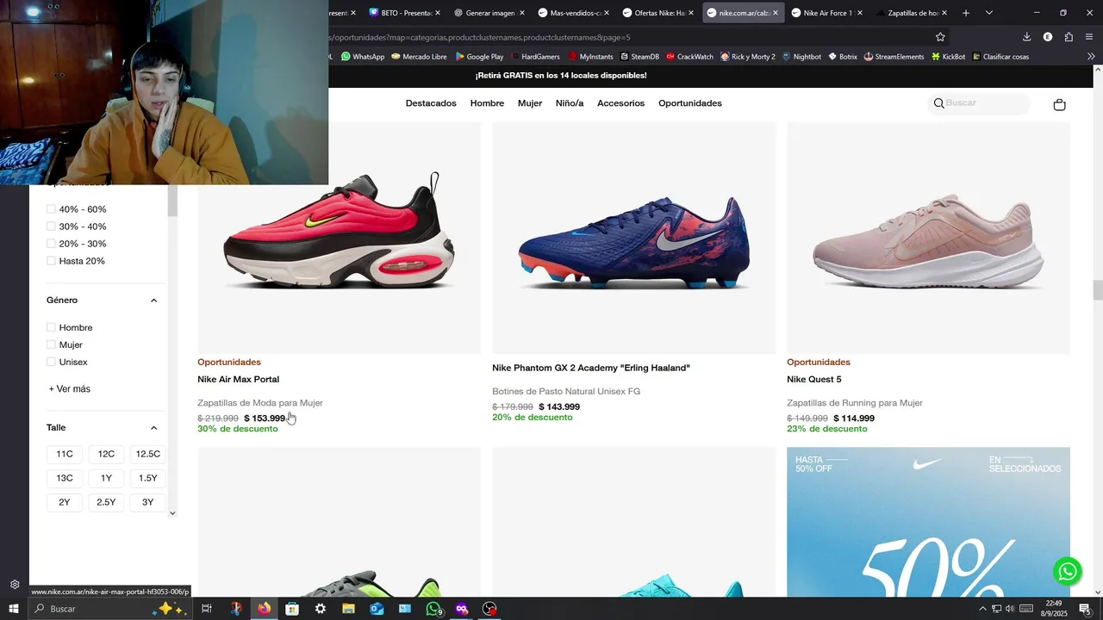Expand more gender options with Ver más
Image resolution: width=1103 pixels, height=620 pixels.
click(x=70, y=389)
